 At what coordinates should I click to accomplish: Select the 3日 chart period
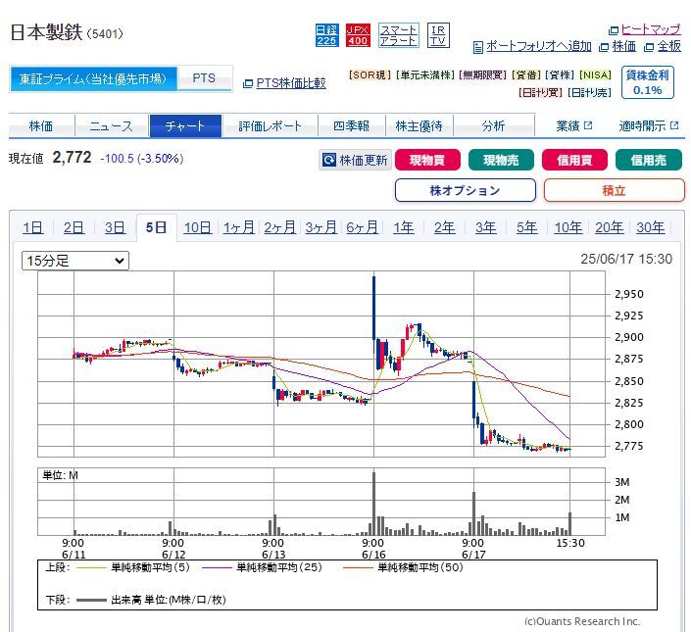pyautogui.click(x=116, y=227)
